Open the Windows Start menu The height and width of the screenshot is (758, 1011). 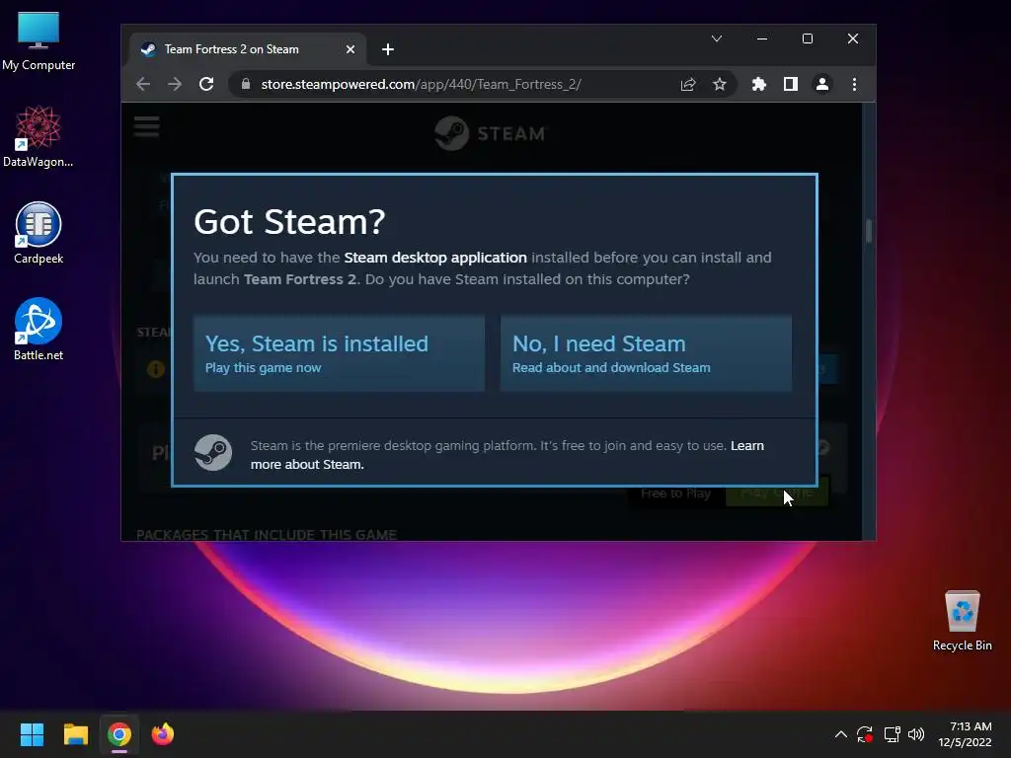[x=32, y=734]
